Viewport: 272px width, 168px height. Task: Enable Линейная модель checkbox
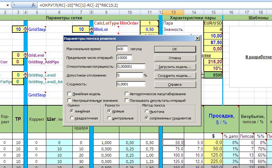pyautogui.click(x=69, y=94)
